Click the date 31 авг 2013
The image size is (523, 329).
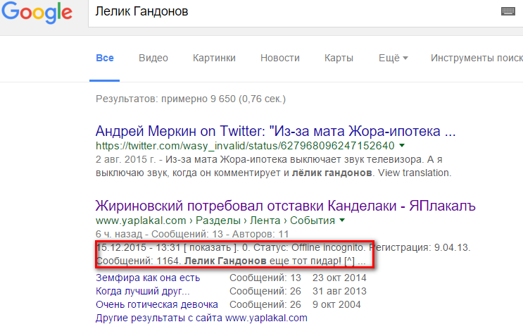click(339, 291)
